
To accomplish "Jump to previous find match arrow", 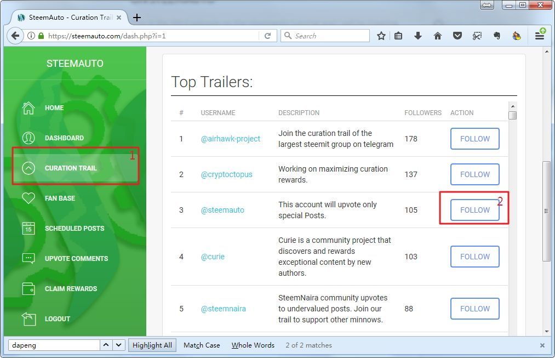I will [106, 345].
